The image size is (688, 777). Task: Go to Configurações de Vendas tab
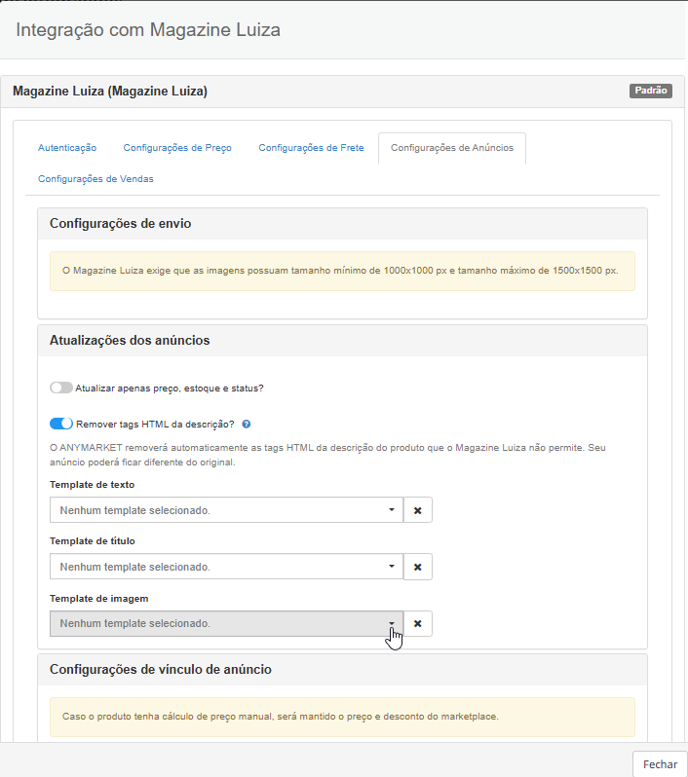(96, 179)
